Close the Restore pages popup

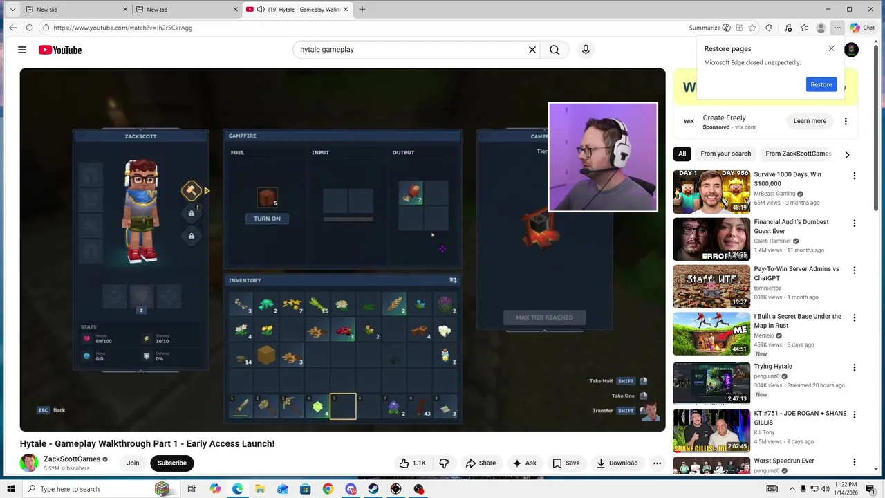coord(831,48)
